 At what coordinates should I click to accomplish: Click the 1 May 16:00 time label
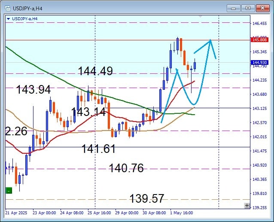[x=182, y=213]
